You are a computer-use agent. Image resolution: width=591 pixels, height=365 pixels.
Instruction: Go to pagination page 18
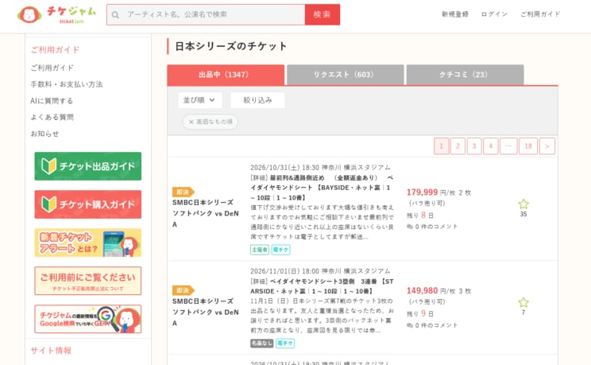point(528,146)
